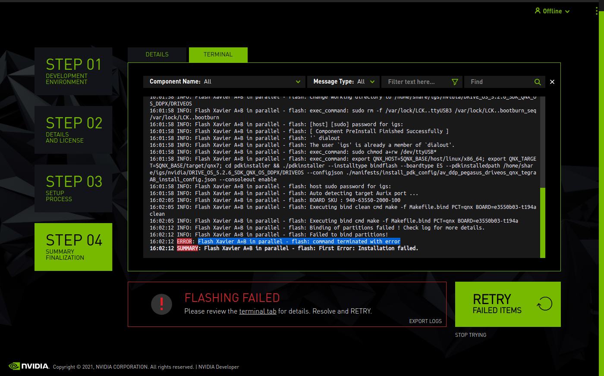This screenshot has width=604, height=376.
Task: Select STEP 04 Summary Finalization
Action: (x=73, y=247)
